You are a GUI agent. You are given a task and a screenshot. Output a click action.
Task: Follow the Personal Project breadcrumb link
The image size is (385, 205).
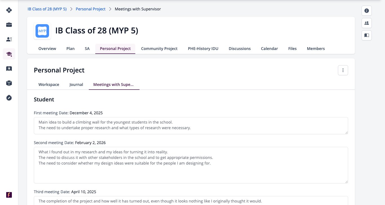tap(91, 9)
